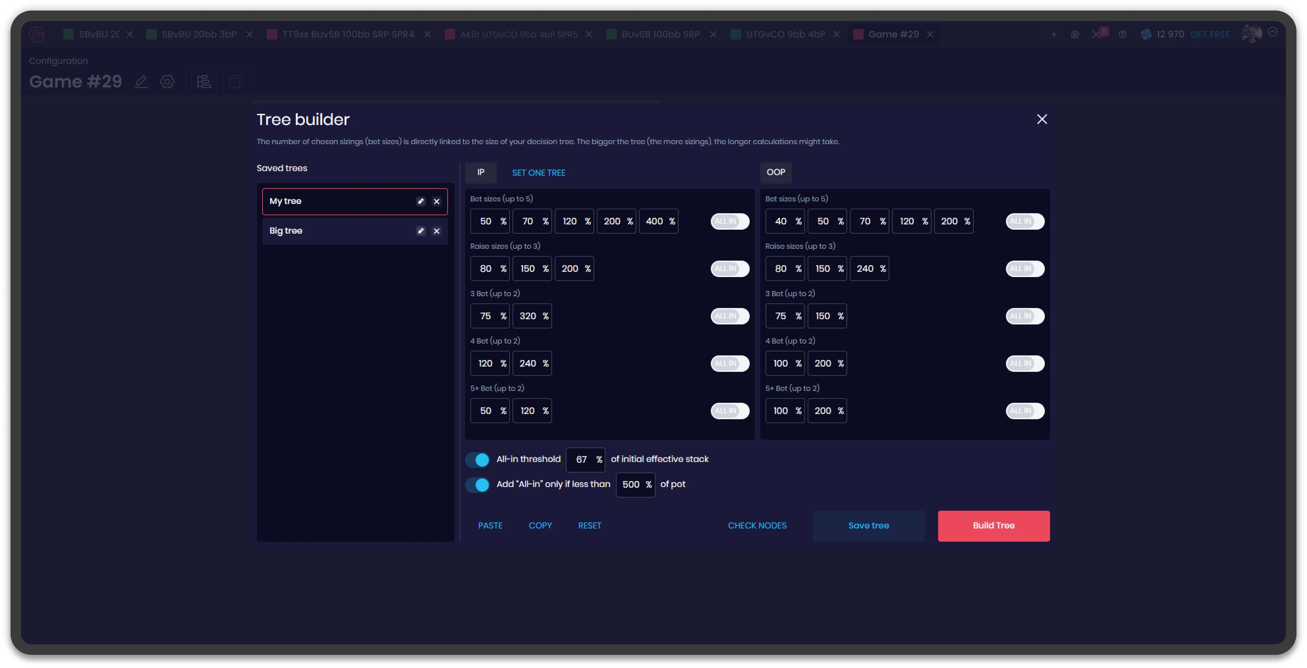Switch to the BUvSB 100bb SRP tab
Screen dimensions: 1307x668
pyautogui.click(x=660, y=35)
